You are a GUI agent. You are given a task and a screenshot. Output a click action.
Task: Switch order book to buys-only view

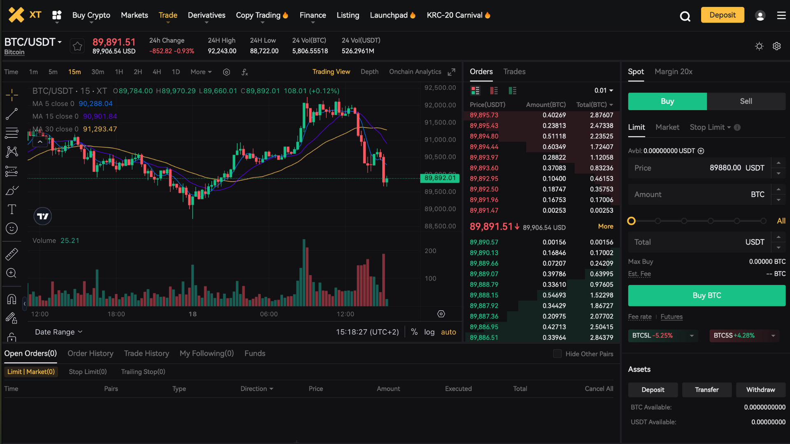[x=512, y=90]
